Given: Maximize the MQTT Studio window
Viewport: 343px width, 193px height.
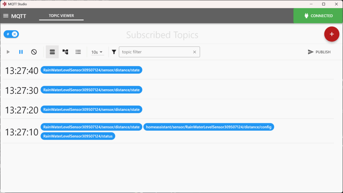Looking at the screenshot, I should (324, 4).
